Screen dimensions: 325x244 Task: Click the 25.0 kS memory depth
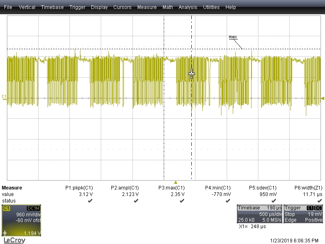click(246, 220)
